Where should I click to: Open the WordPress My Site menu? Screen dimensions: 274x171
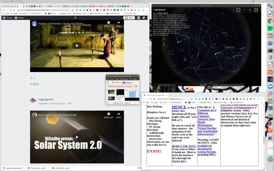pyautogui.click(x=7, y=18)
